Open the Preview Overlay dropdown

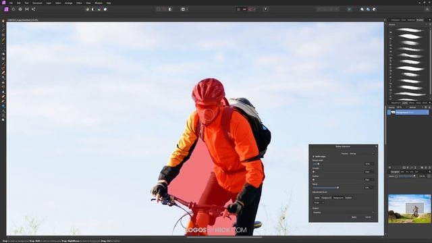point(362,153)
